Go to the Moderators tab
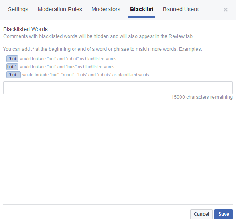 106,9
